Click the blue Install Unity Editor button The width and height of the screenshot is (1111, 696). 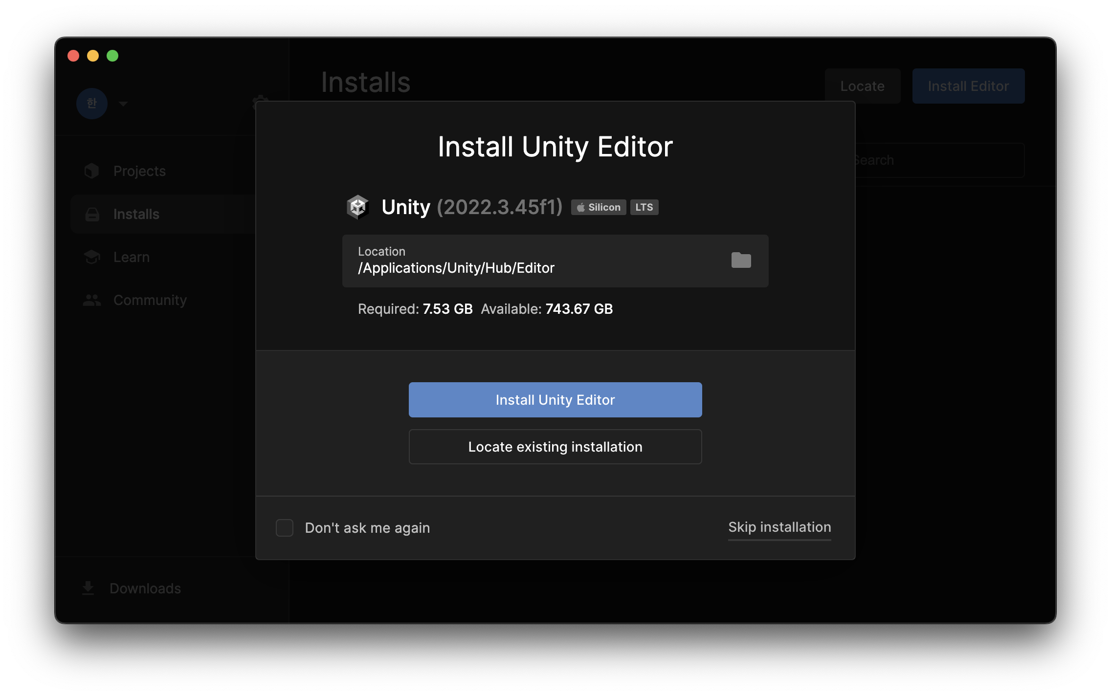pyautogui.click(x=555, y=400)
